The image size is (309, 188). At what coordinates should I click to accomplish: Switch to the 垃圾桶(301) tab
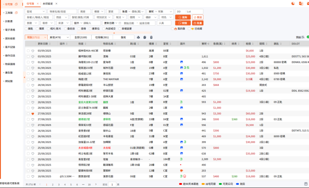102,37
